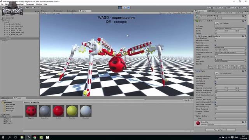Click the cloud services icon

tap(209, 7)
